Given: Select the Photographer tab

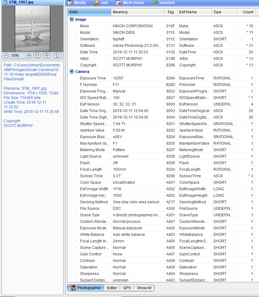Looking at the screenshot, I should [x=86, y=288].
